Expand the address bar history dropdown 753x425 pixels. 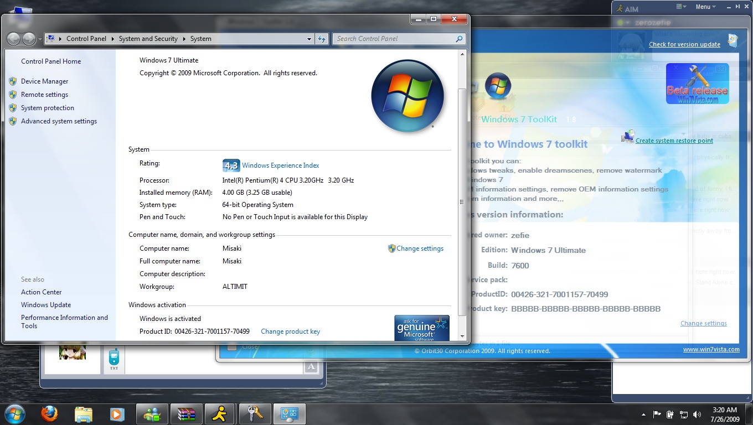tap(309, 39)
